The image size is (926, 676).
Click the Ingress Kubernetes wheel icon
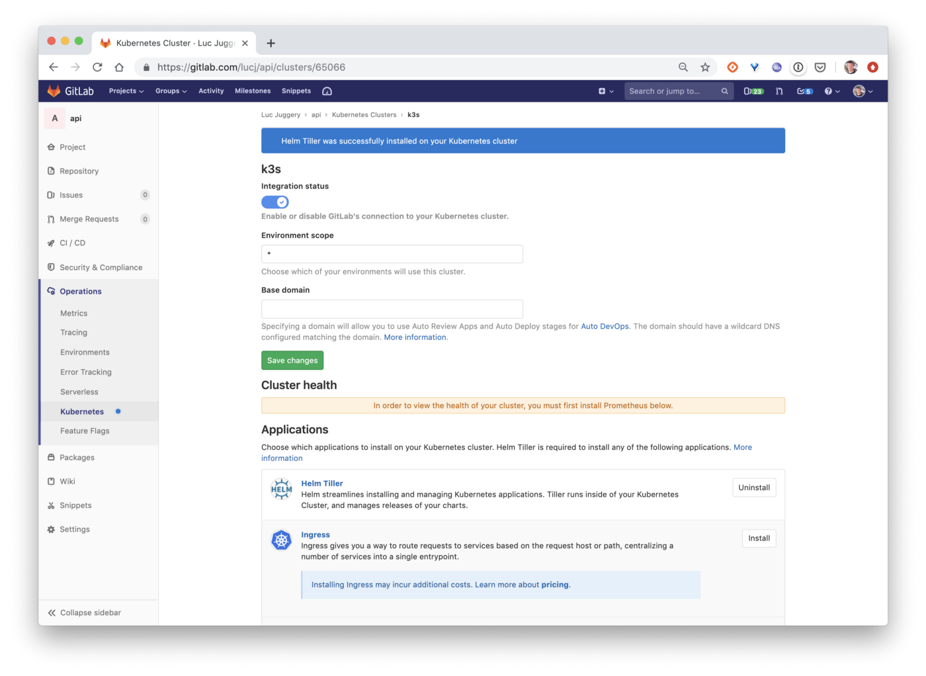(x=281, y=540)
